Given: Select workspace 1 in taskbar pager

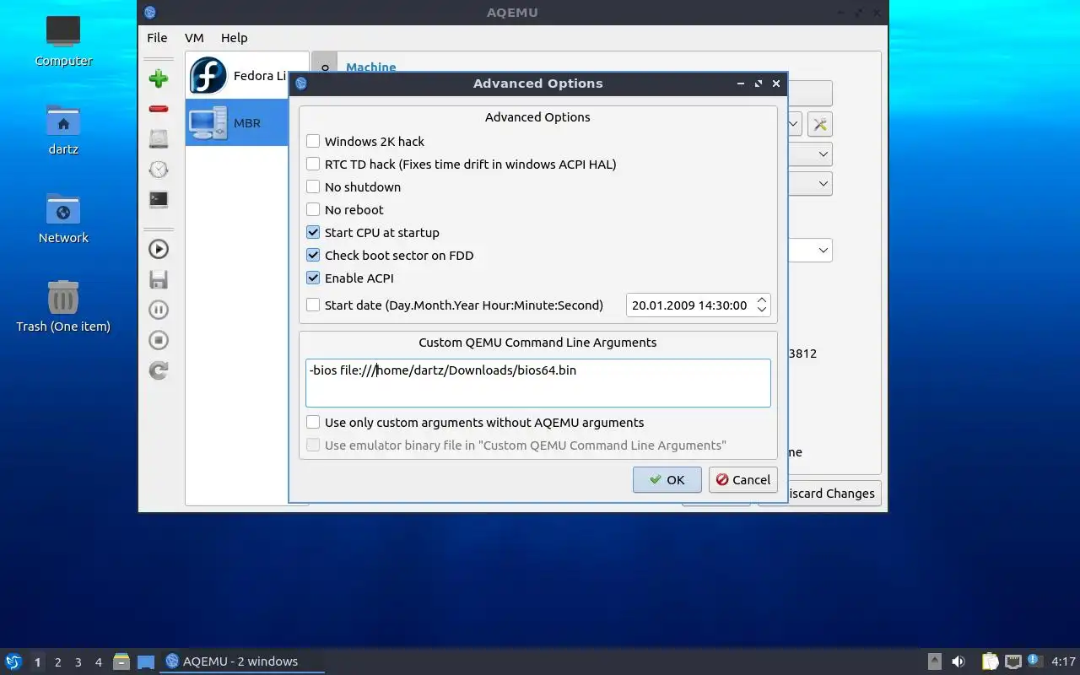Looking at the screenshot, I should tap(37, 662).
